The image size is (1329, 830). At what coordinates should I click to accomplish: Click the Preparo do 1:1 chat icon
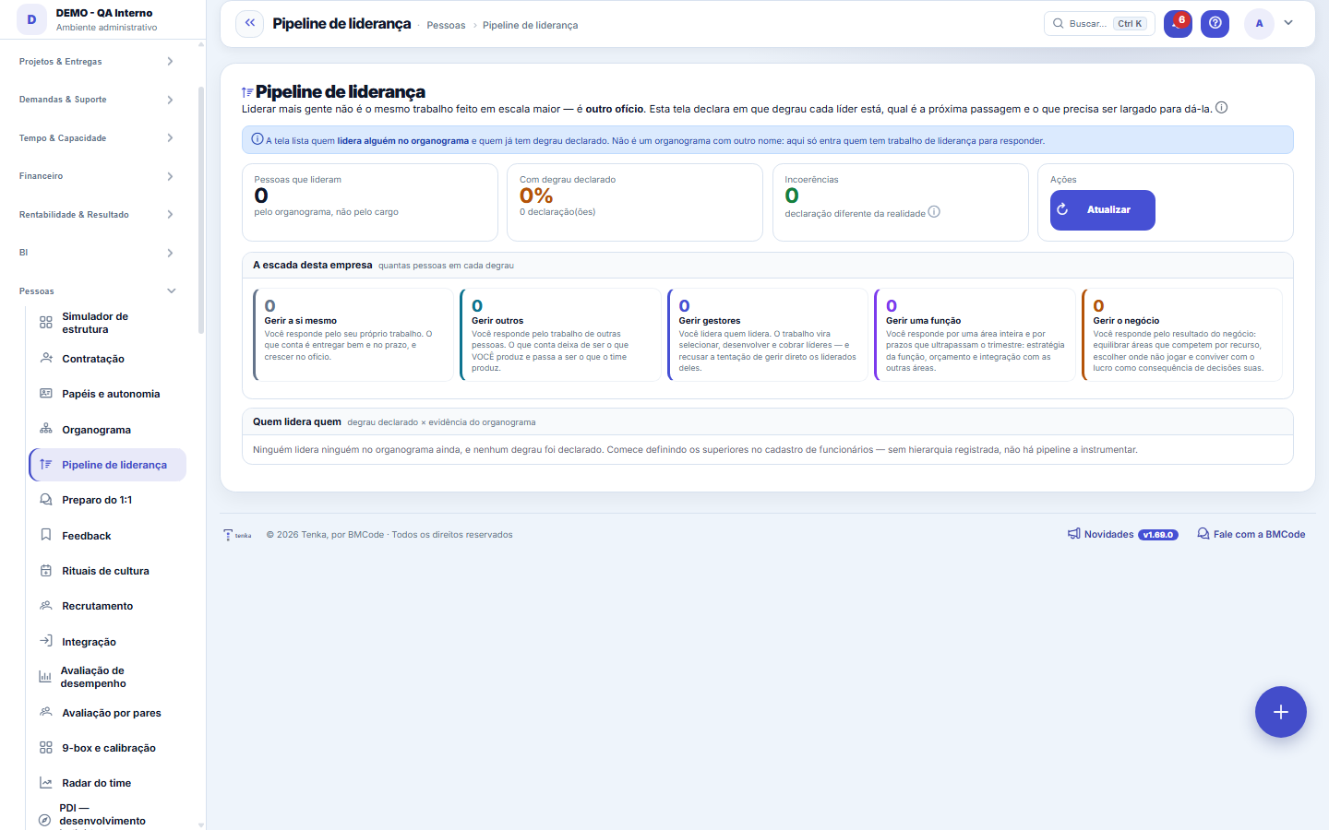click(46, 500)
